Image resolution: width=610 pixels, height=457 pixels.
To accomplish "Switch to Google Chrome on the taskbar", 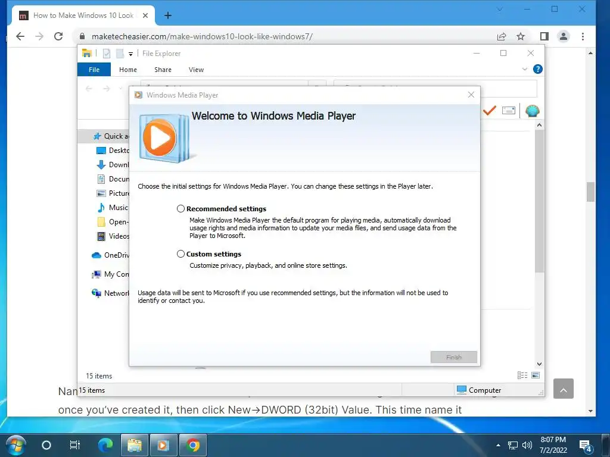I will click(193, 445).
